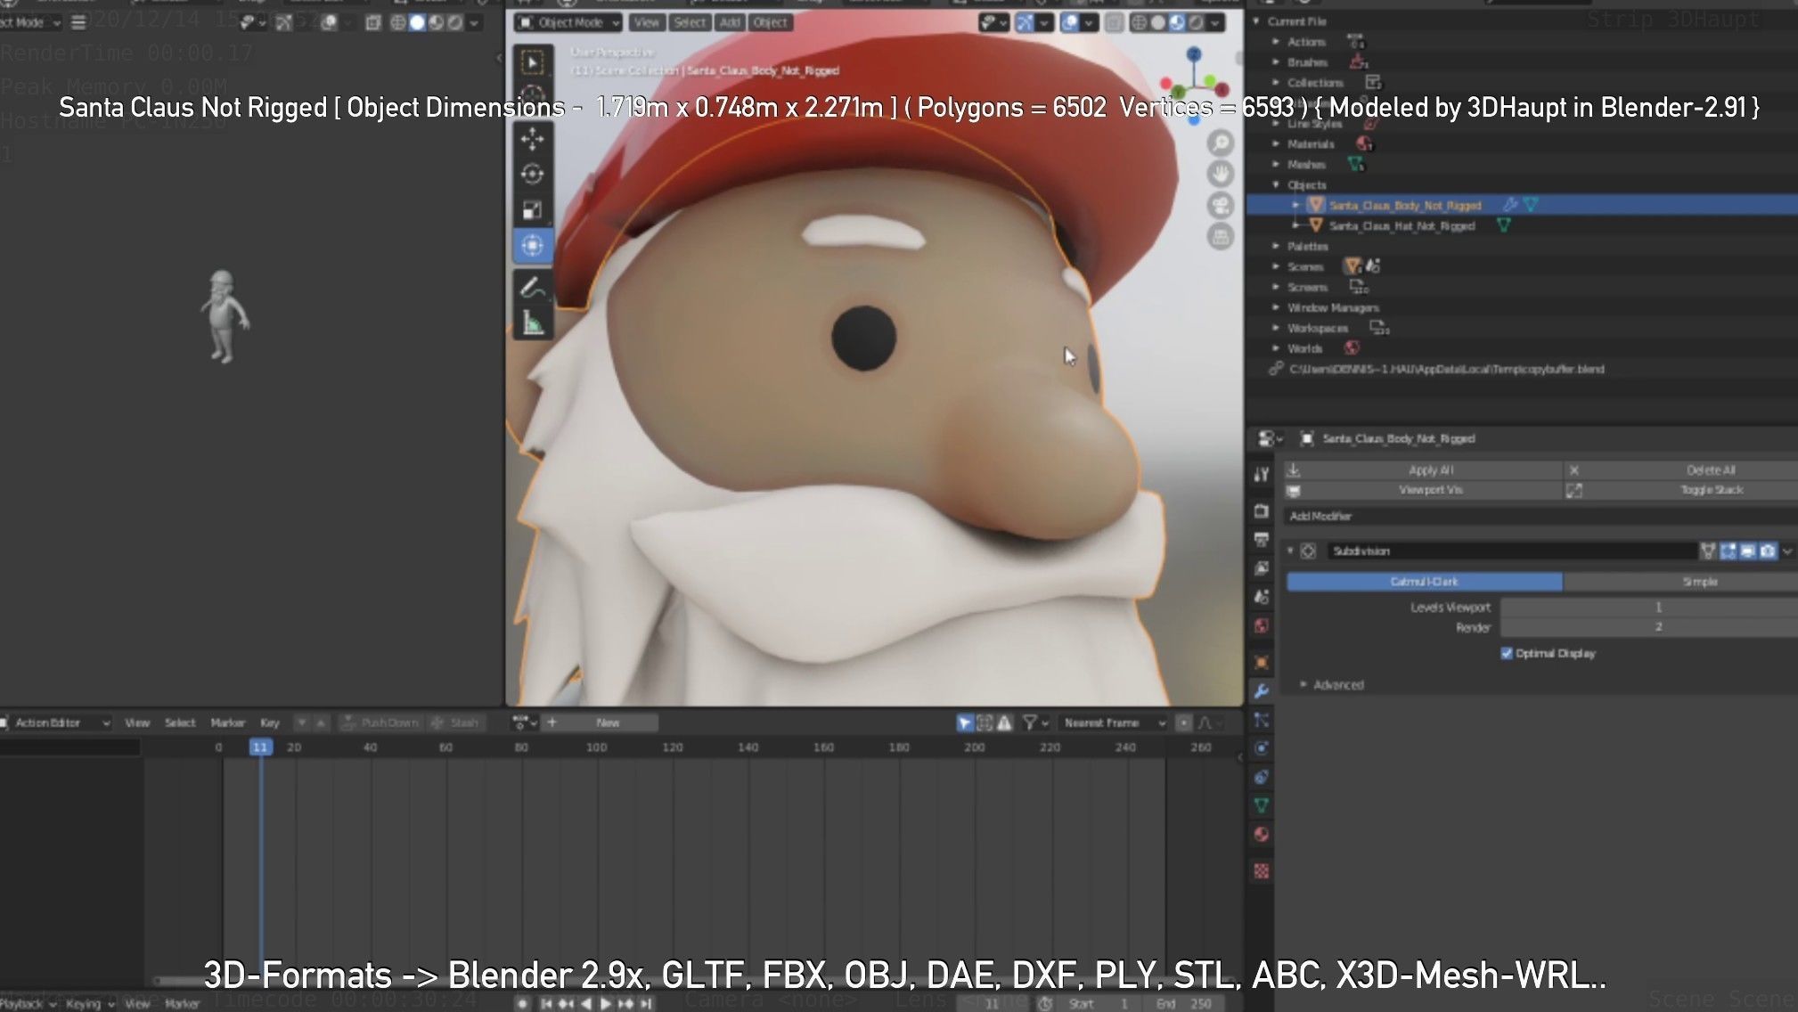
Task: Click the Apply All button
Action: (1423, 469)
